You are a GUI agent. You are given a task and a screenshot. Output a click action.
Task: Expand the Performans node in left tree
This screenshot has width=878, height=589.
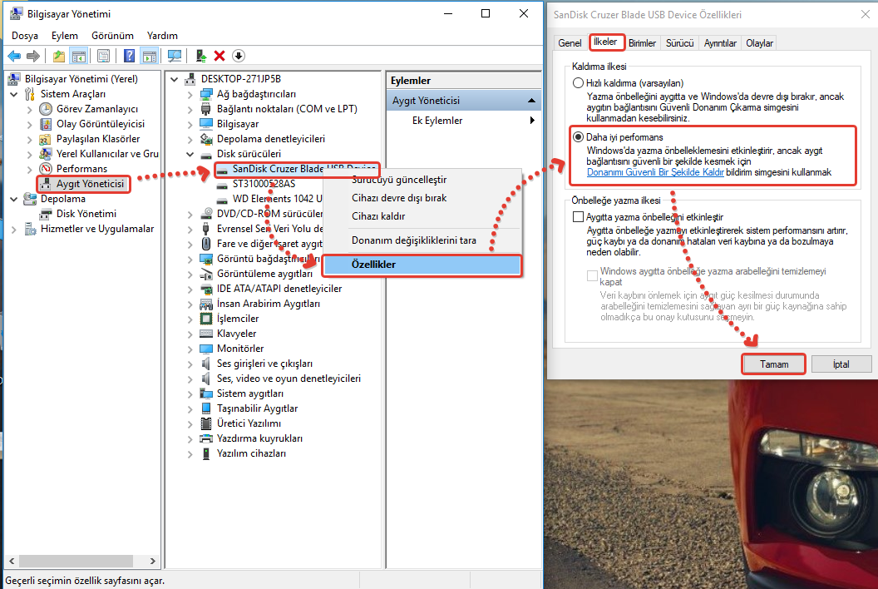pos(30,169)
